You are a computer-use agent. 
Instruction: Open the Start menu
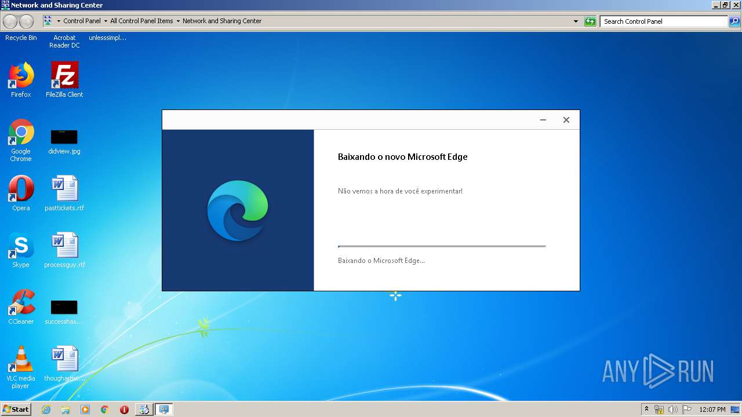coord(16,409)
